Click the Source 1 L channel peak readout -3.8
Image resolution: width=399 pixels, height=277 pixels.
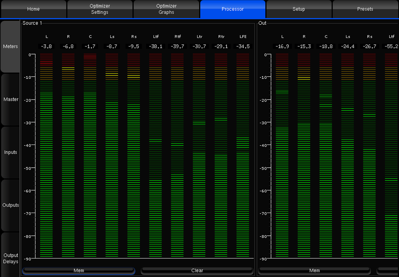tap(46, 46)
